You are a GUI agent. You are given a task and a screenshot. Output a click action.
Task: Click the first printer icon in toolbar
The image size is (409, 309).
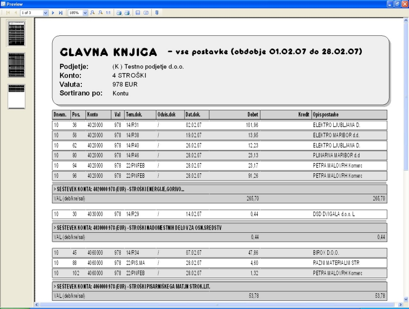tap(119, 13)
